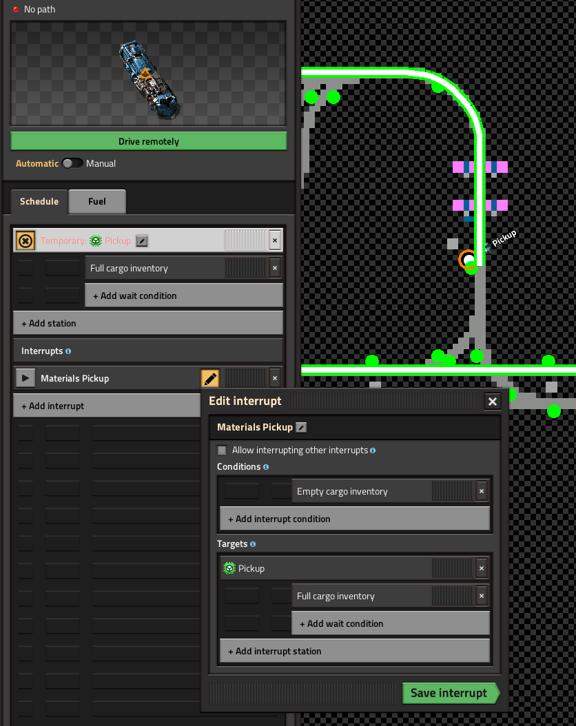
Task: Click the Targets info icon
Action: (253, 544)
